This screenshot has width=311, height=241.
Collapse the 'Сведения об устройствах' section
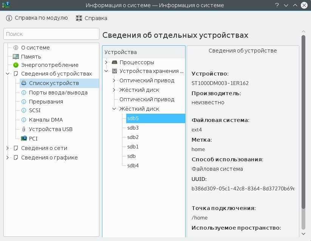tap(8, 74)
